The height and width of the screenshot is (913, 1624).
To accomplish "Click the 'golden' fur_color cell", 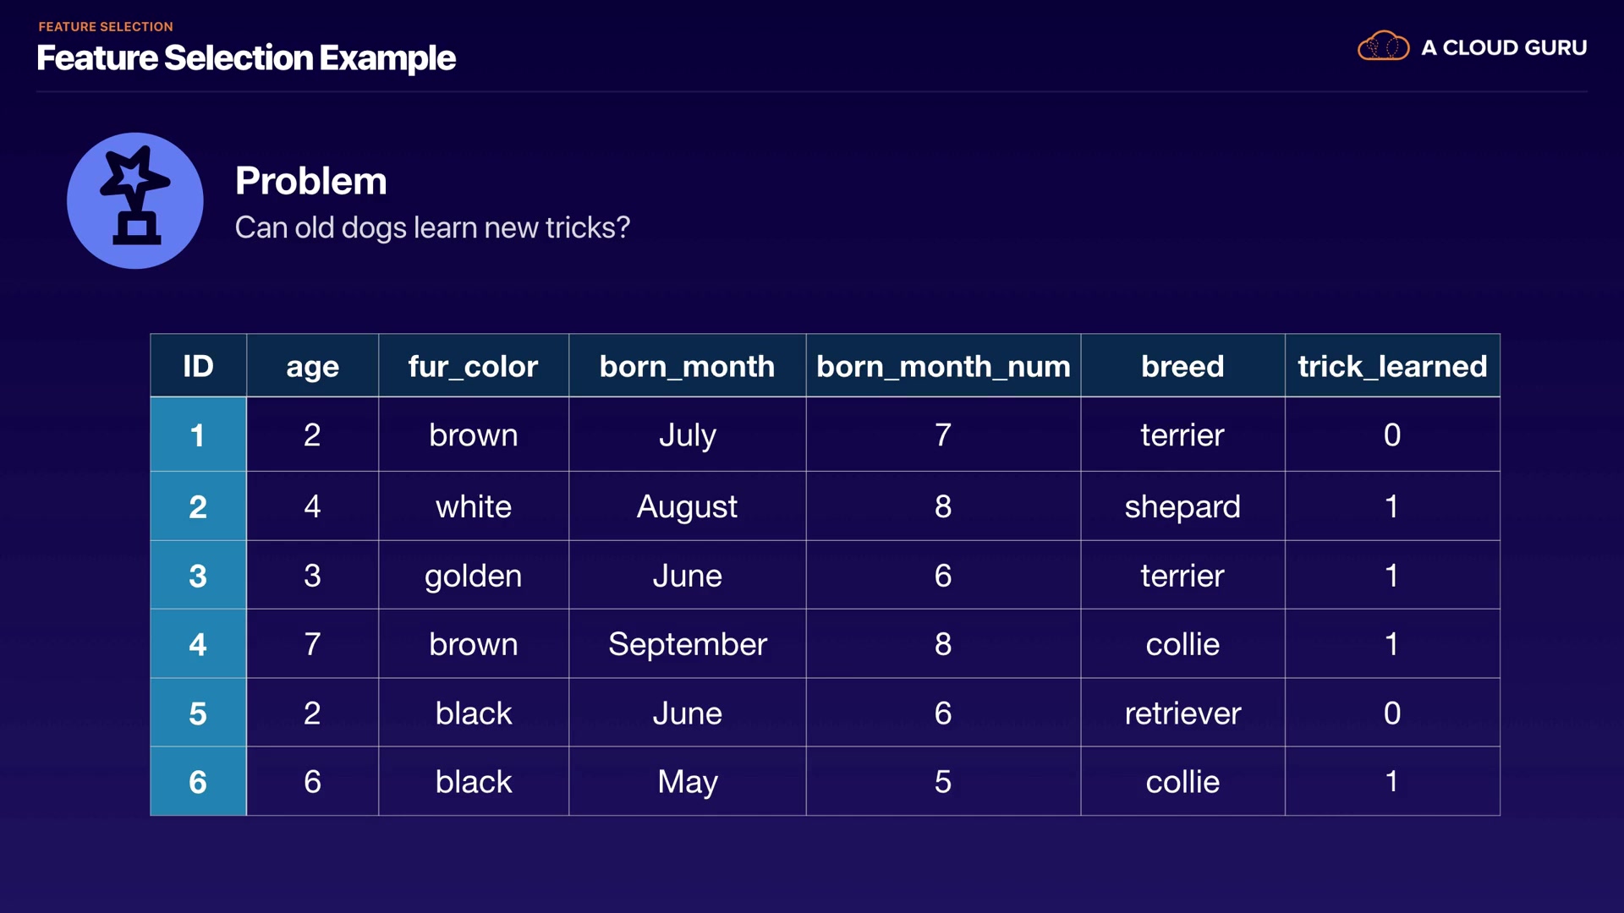I will click(473, 576).
